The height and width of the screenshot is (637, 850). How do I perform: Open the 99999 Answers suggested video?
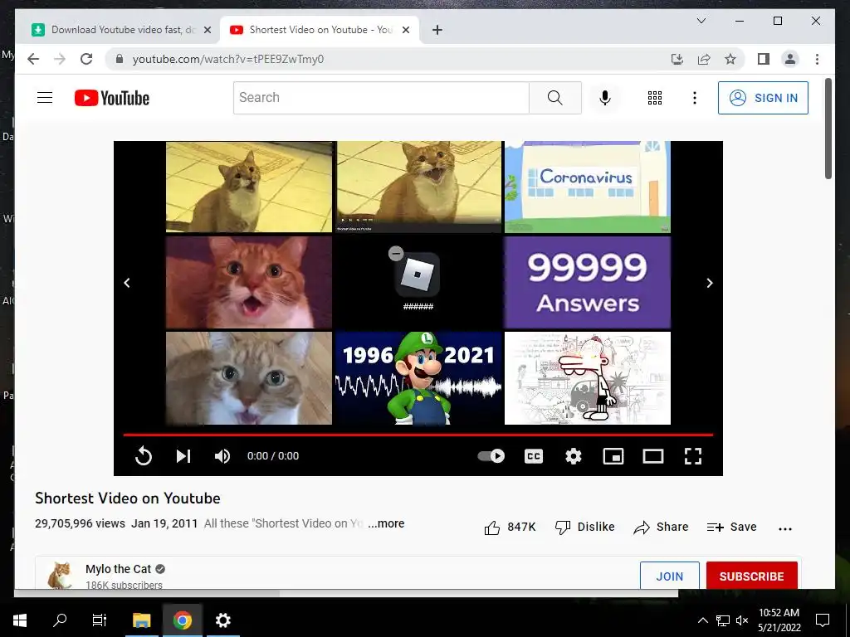click(x=587, y=282)
